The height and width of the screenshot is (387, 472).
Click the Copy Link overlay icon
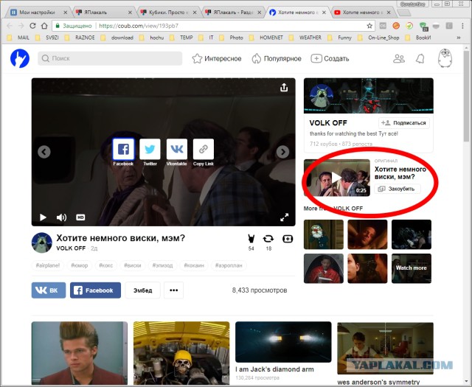coord(204,149)
